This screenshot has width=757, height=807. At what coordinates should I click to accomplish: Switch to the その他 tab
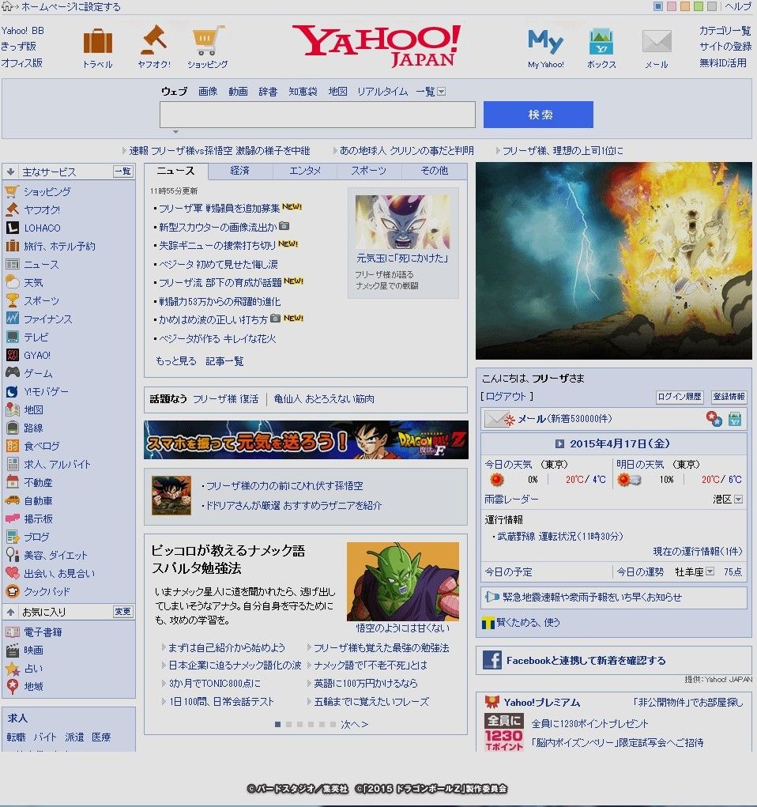(434, 171)
